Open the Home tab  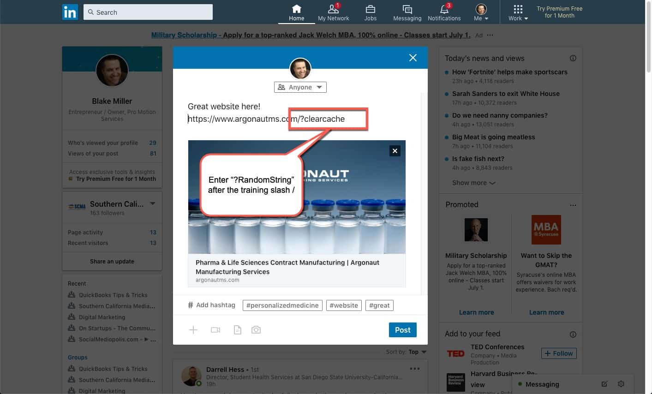[296, 13]
